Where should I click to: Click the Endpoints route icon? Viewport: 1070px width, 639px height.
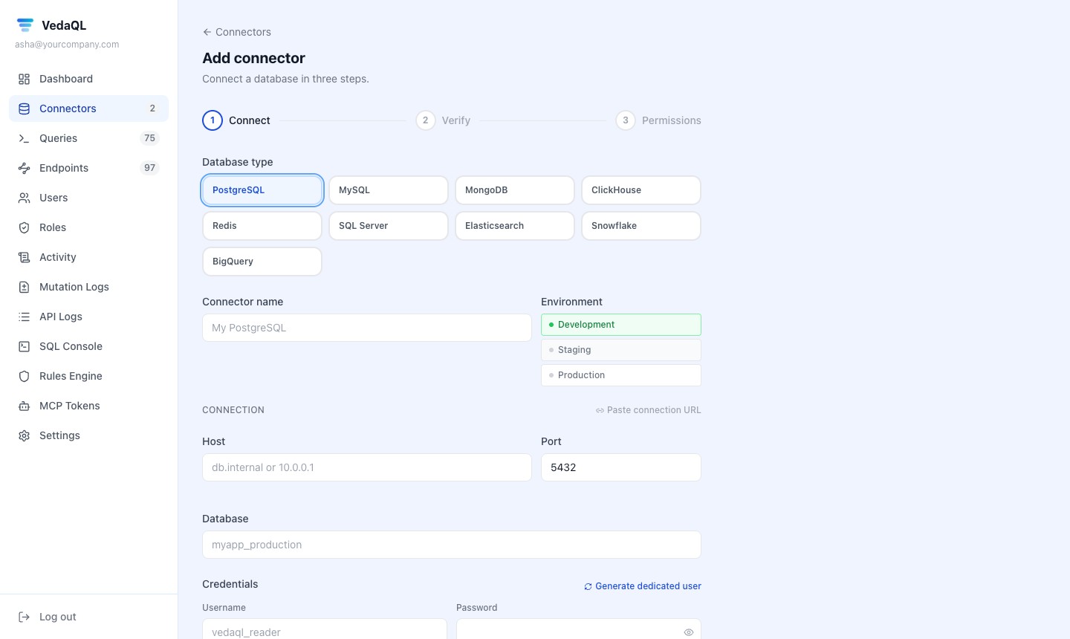(x=24, y=168)
